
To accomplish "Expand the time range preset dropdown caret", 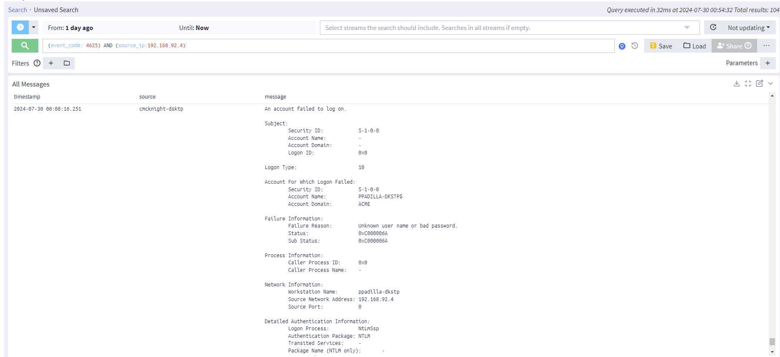I will coord(34,28).
